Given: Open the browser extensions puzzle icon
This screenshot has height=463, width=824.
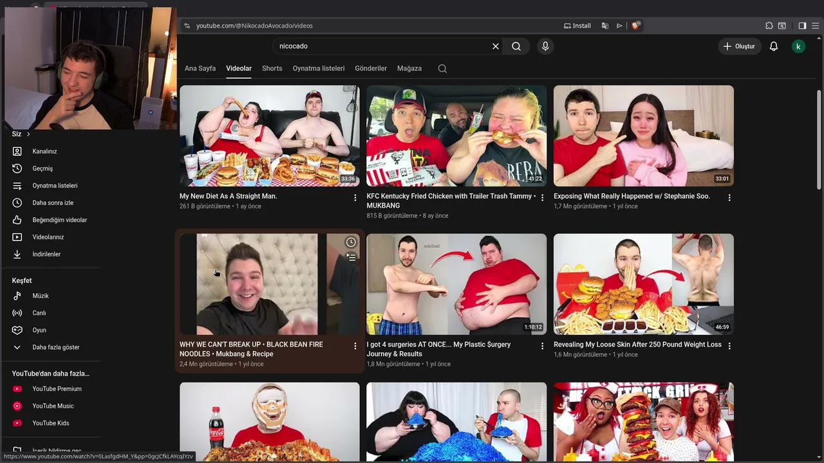Looking at the screenshot, I should 769,26.
